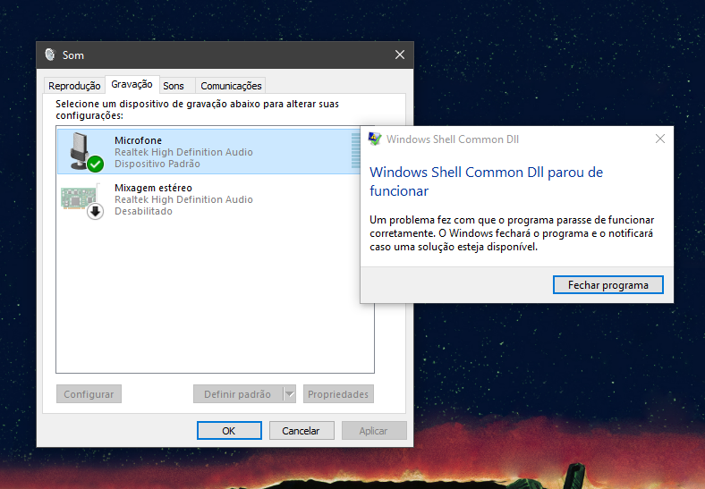Go to the Comunicações tab
Screen dimensions: 705x489
pyautogui.click(x=231, y=86)
